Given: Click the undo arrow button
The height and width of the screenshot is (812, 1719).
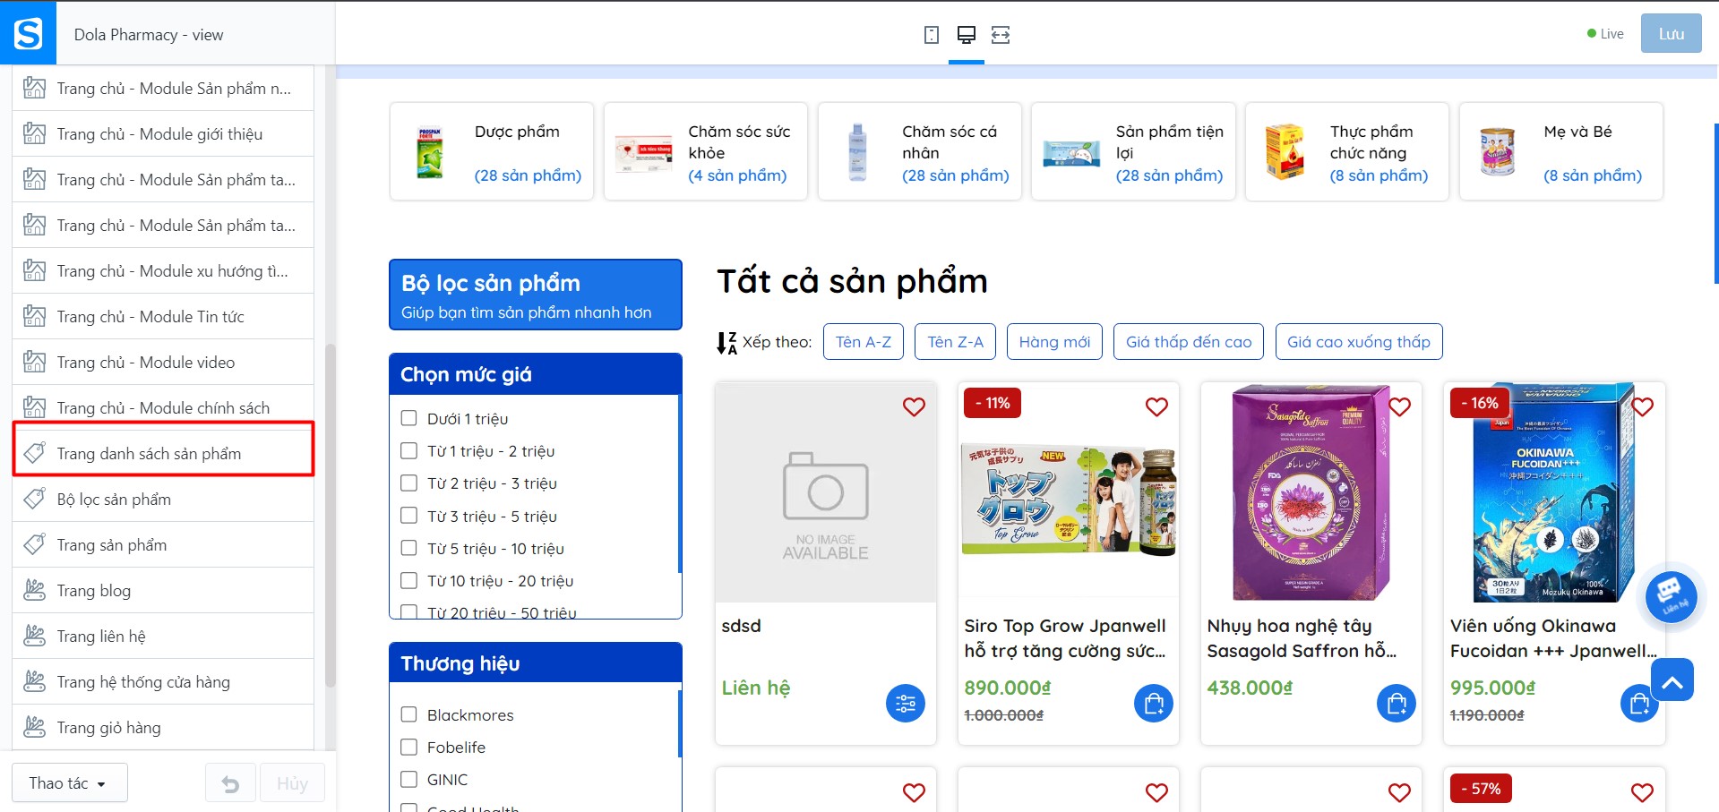Looking at the screenshot, I should pos(230,784).
